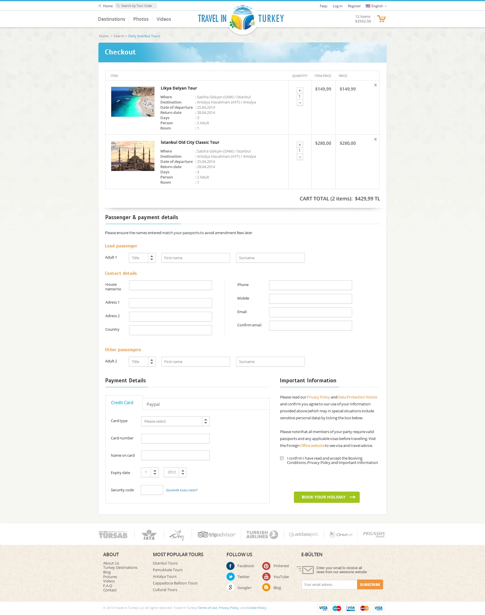
Task: Click the newsletter email address field
Action: 329,584
